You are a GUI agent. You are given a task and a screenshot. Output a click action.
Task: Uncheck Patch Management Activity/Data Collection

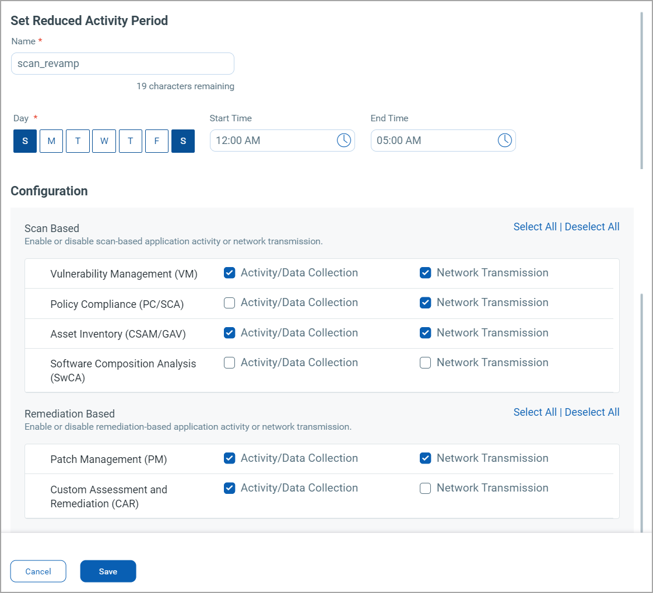[230, 458]
